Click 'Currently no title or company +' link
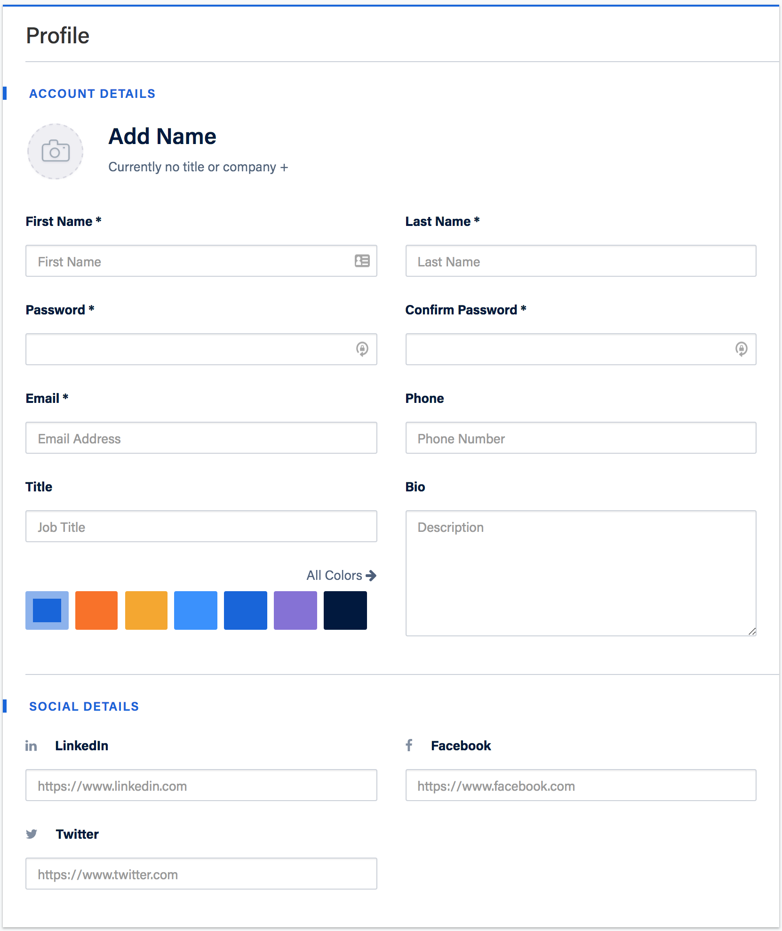The width and height of the screenshot is (782, 931). (198, 167)
